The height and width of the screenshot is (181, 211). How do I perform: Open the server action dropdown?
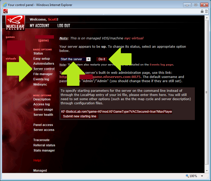point(88,59)
